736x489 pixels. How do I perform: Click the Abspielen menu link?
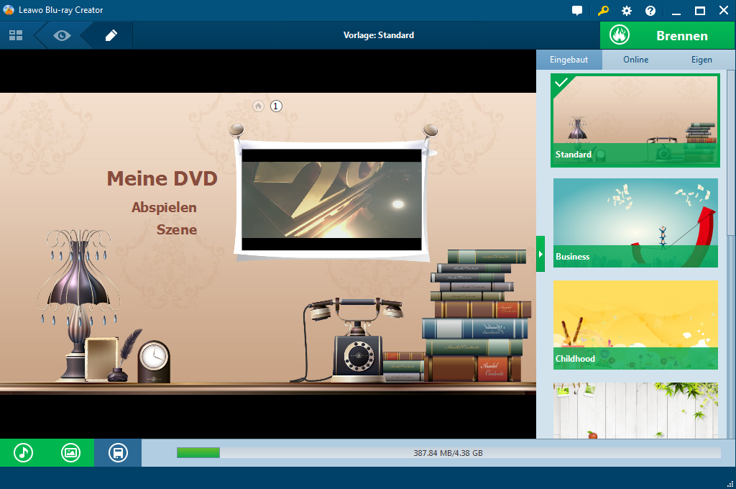coord(164,207)
